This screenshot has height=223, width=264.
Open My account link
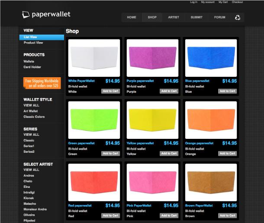(208, 2)
